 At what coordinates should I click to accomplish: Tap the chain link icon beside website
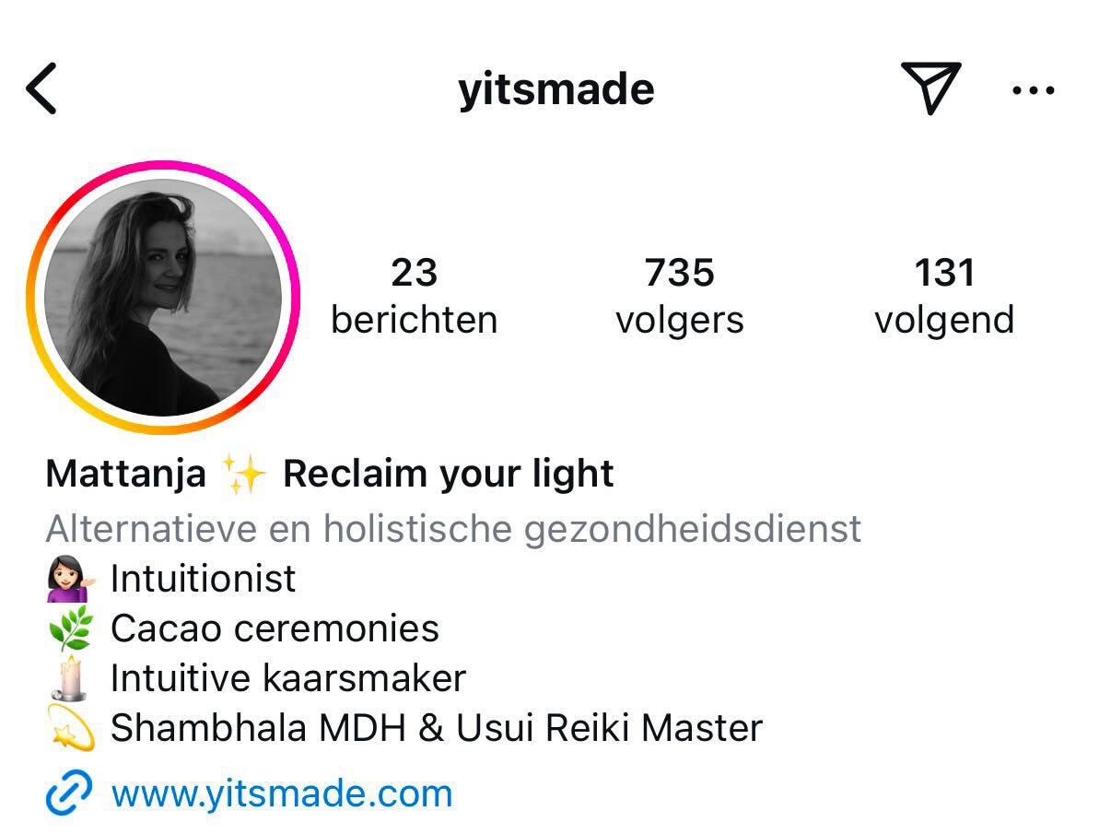coord(69,793)
